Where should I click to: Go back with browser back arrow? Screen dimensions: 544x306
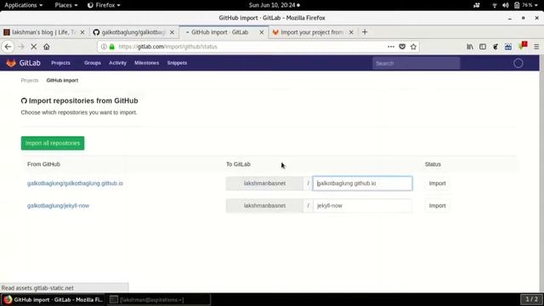pos(8,47)
